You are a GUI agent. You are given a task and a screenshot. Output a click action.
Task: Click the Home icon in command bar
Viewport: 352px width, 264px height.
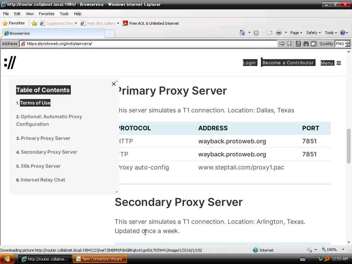tap(242, 33)
